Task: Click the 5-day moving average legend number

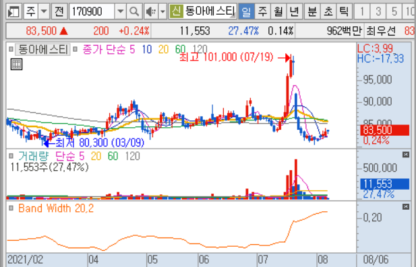Action: point(132,50)
